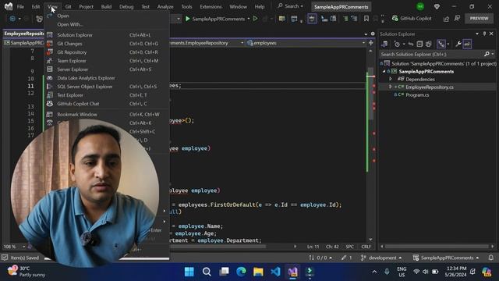Collapse the SampleAppPRComments project node
This screenshot has width=499, height=281.
coord(384,71)
